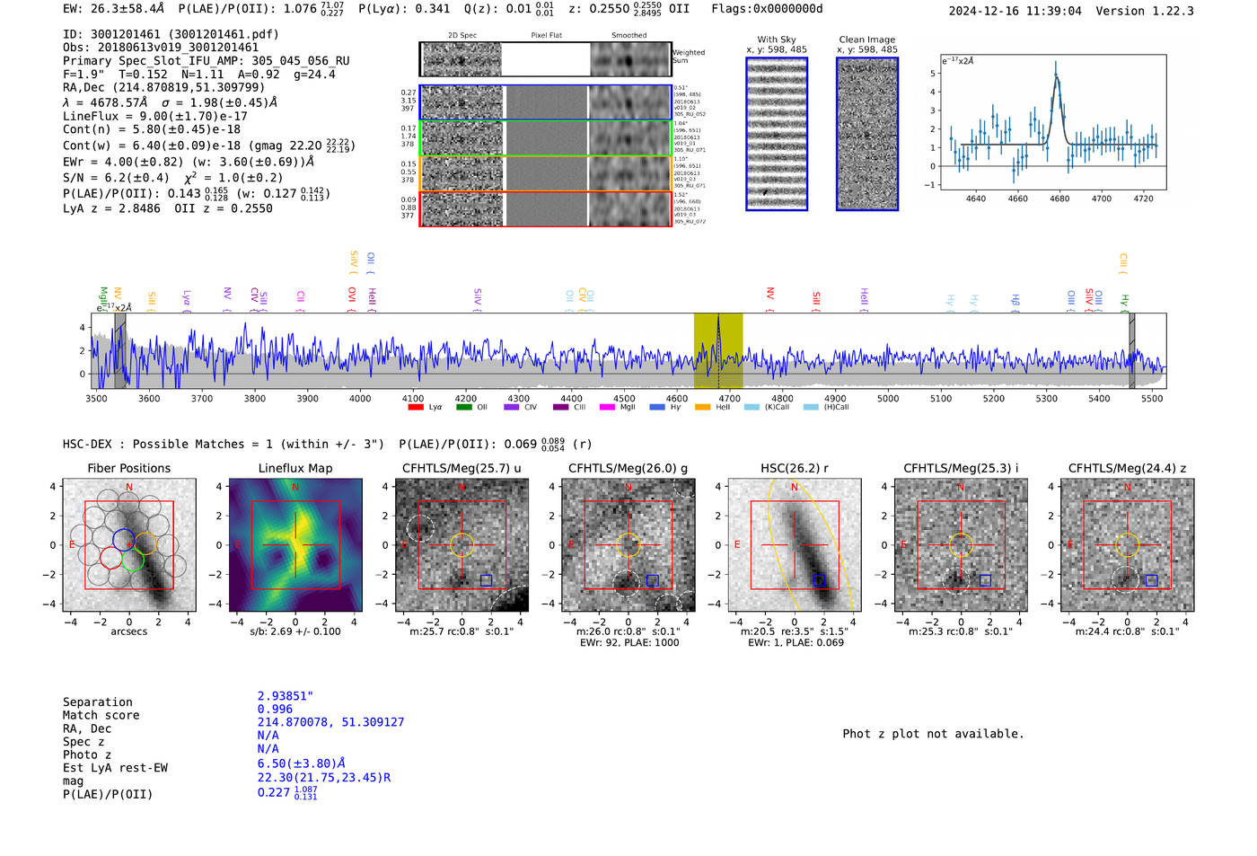This screenshot has width=1257, height=856.
Task: Click the Match score value 0.996
Action: click(275, 710)
